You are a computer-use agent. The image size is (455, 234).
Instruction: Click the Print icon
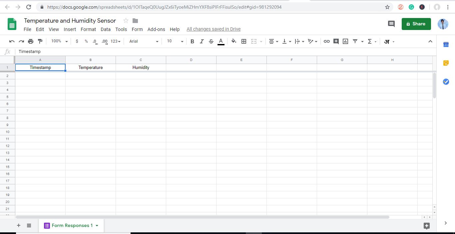pyautogui.click(x=31, y=41)
